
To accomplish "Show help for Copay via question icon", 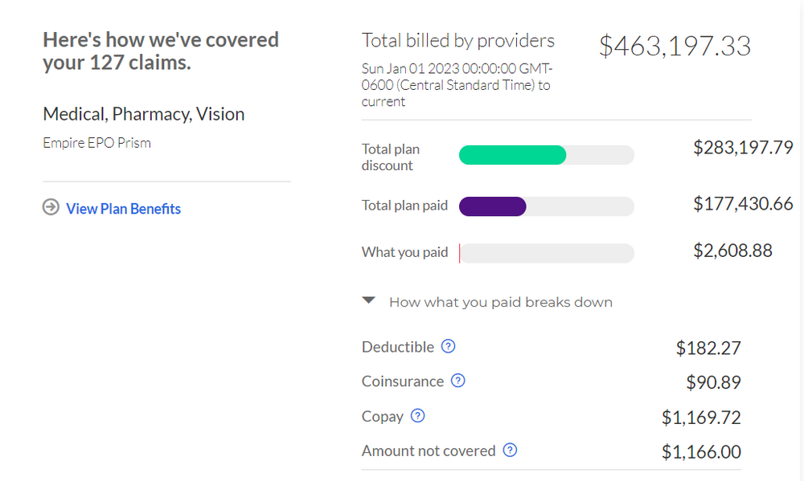I will (x=417, y=416).
